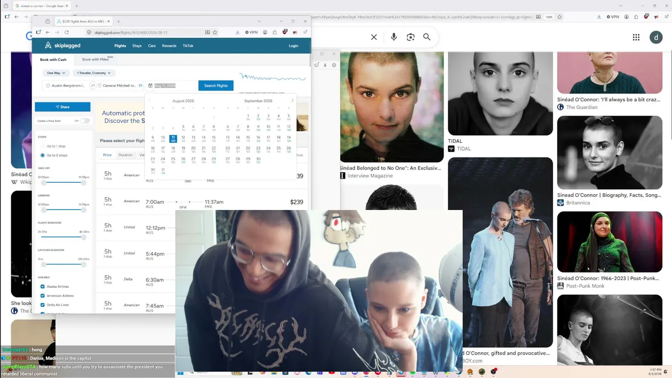Image resolution: width=672 pixels, height=378 pixels.
Task: Click the VPN button in the Google window
Action: pos(613,17)
